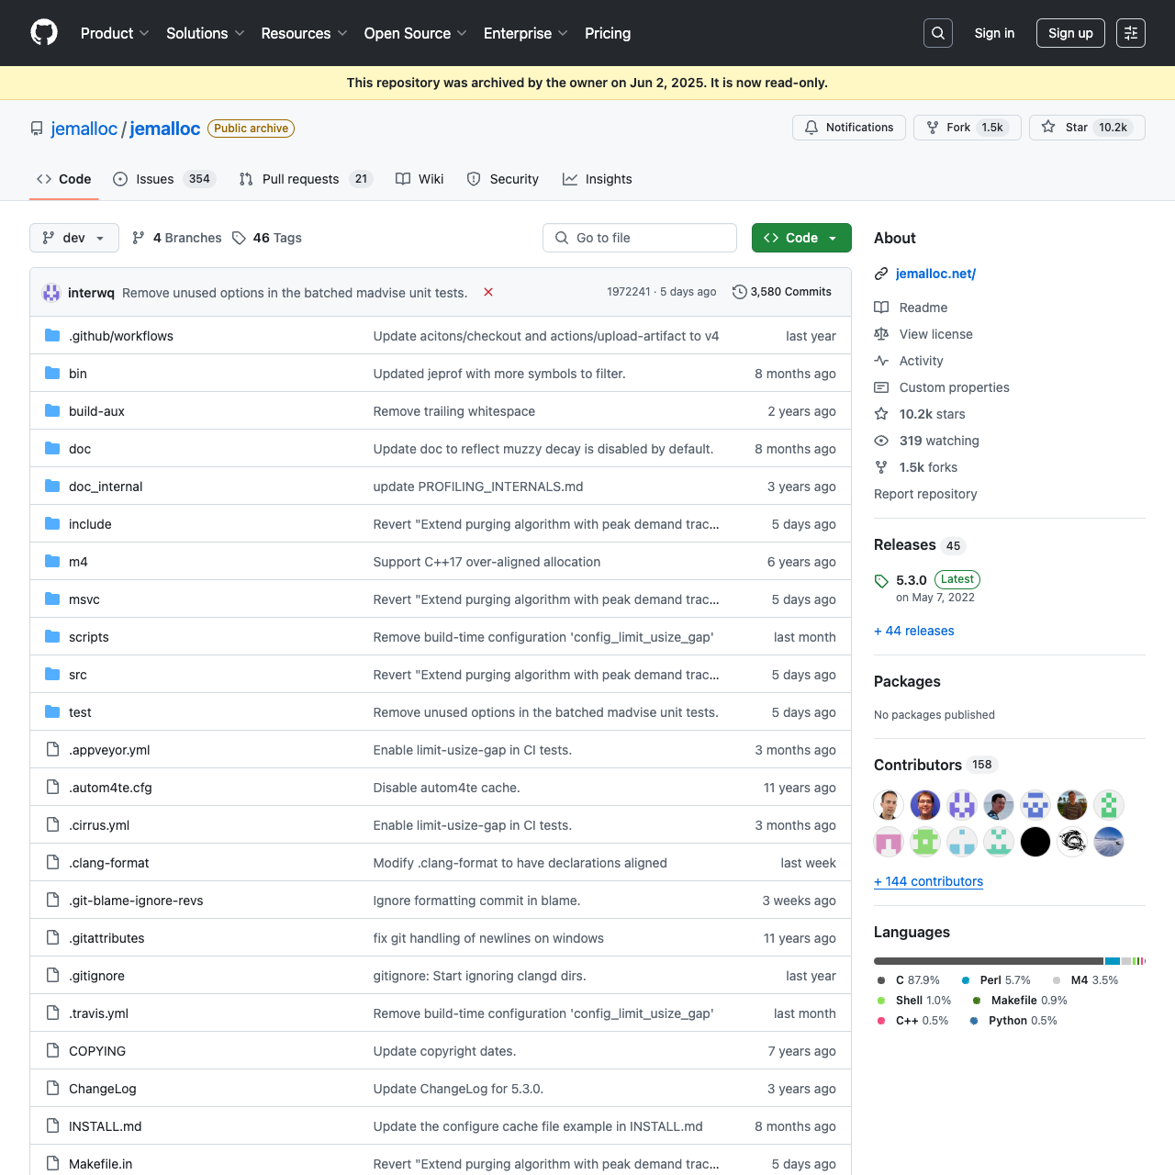This screenshot has height=1175, width=1175.
Task: Open the + 144 contributors link
Action: point(928,881)
